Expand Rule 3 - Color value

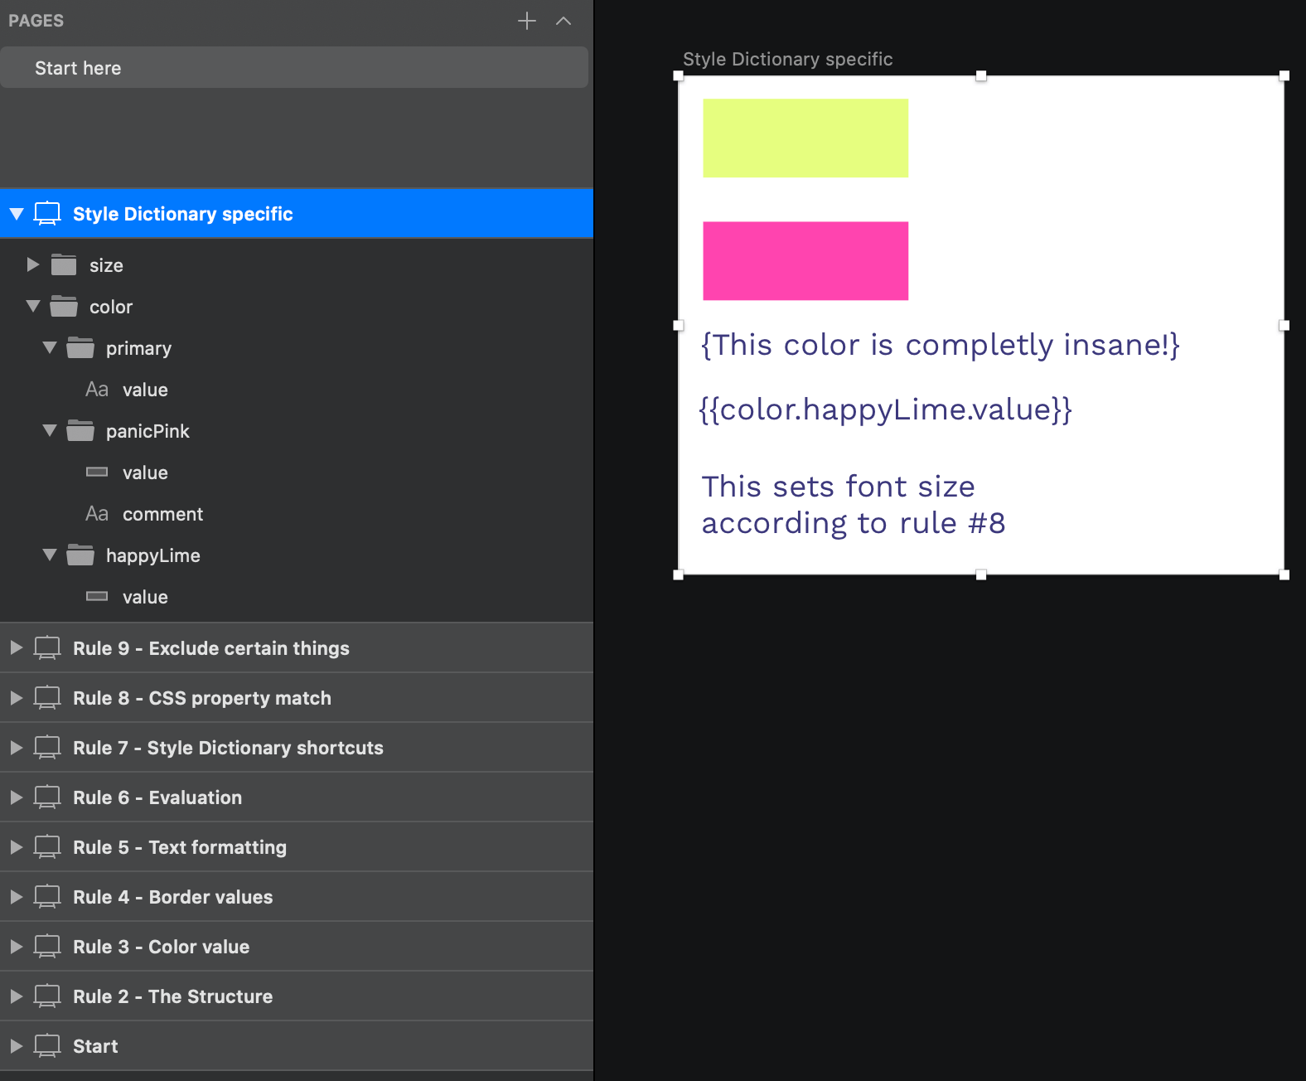[x=17, y=946]
